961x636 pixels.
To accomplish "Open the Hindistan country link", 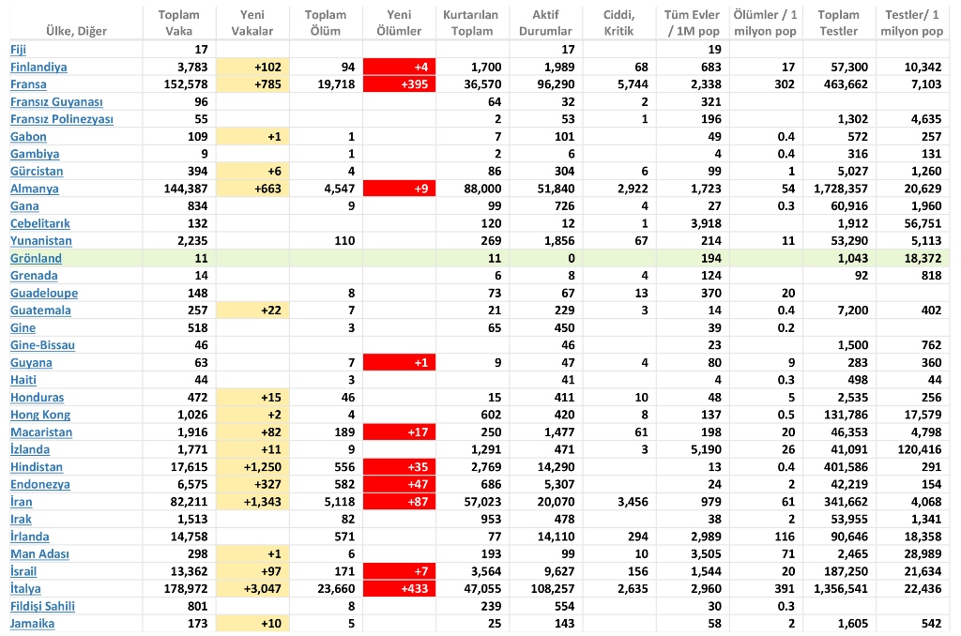I will point(37,467).
